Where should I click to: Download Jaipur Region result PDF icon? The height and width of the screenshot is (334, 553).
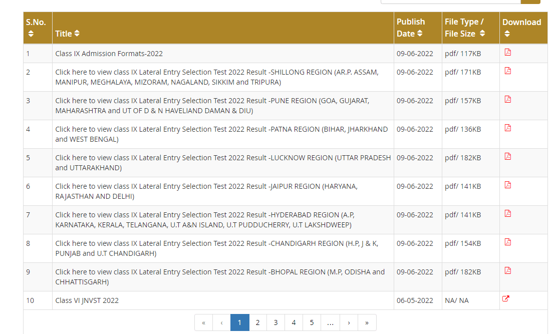tap(507, 185)
